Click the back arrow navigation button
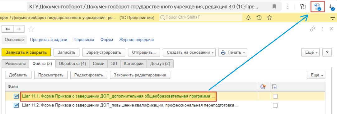 [8, 29]
